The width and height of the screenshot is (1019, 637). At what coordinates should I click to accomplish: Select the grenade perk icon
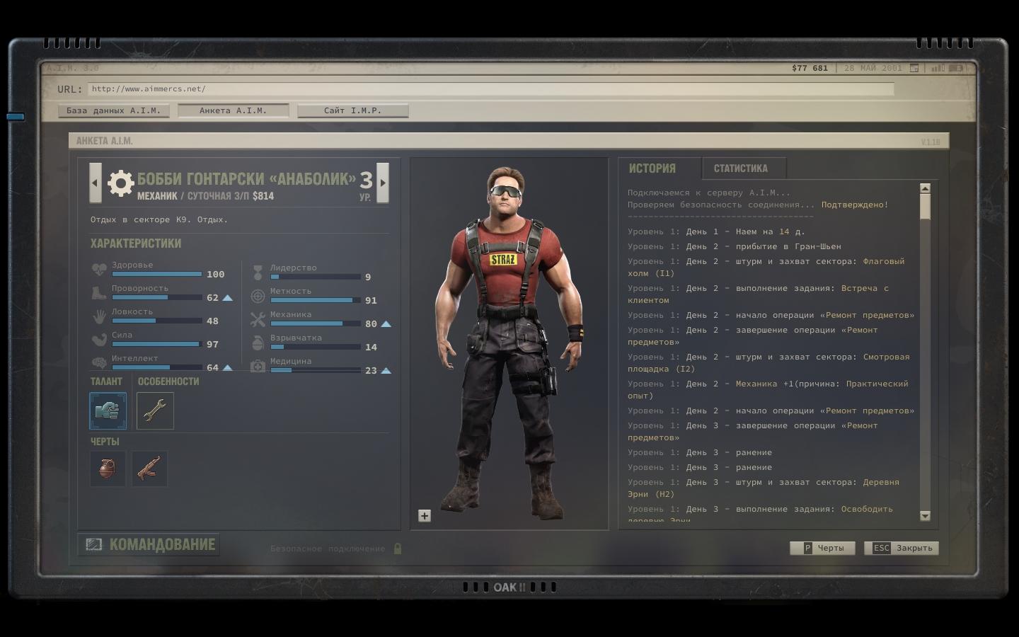click(108, 469)
